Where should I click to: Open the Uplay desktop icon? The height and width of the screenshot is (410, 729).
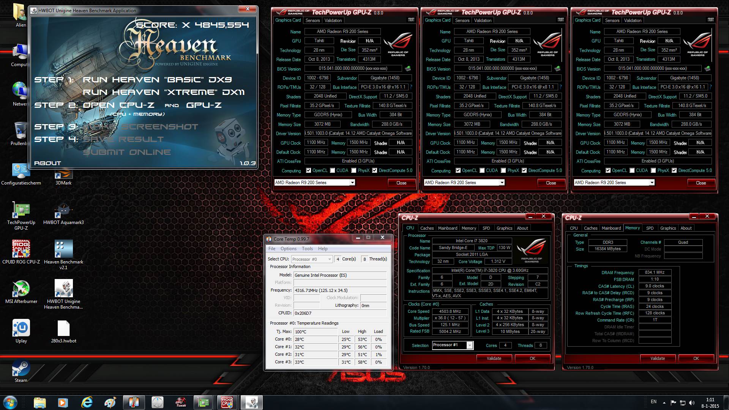coord(21,331)
